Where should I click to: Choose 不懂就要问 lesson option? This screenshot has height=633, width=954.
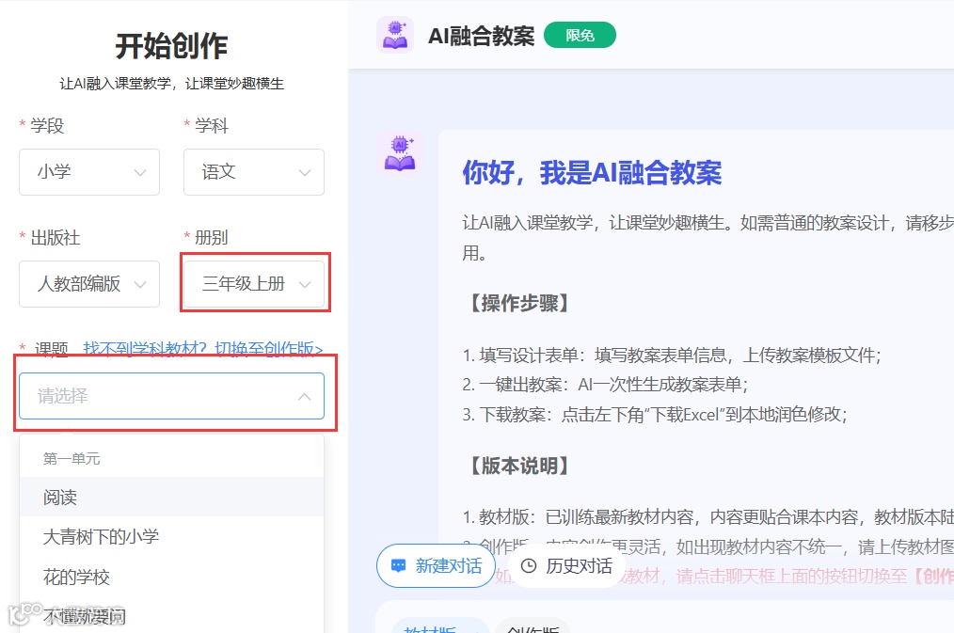pyautogui.click(x=171, y=615)
